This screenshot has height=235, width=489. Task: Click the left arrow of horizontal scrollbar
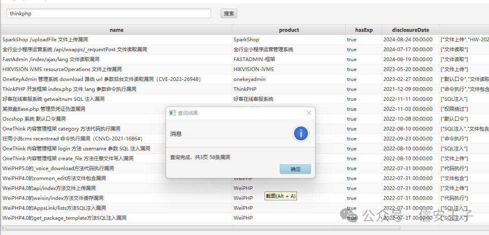click(x=3, y=228)
